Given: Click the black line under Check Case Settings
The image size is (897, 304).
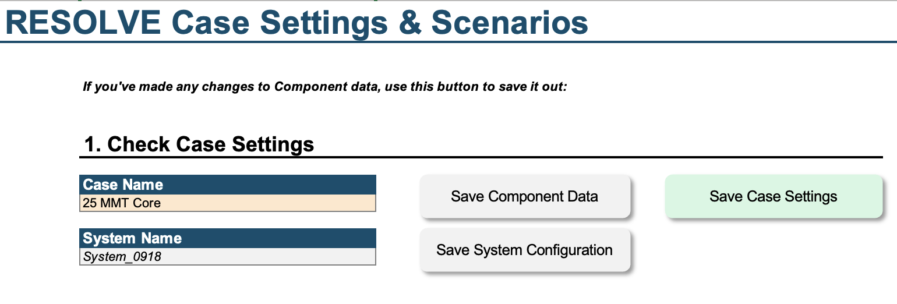Looking at the screenshot, I should 481,157.
